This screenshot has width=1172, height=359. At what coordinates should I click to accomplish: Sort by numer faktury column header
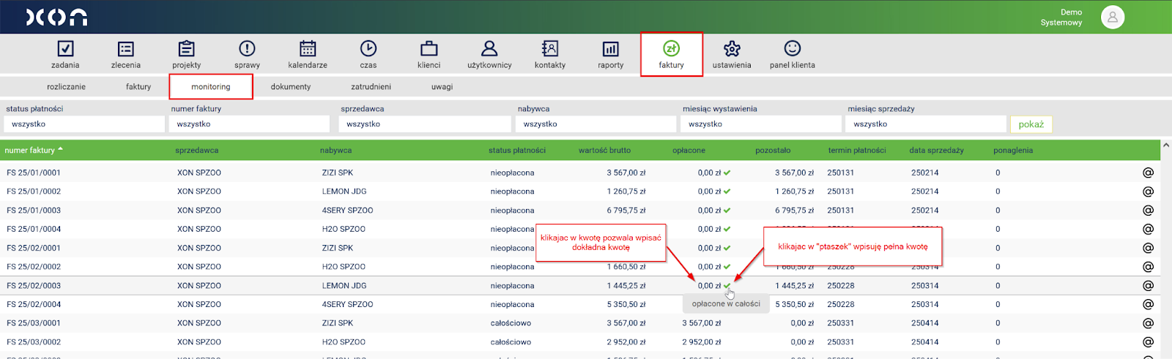click(30, 151)
